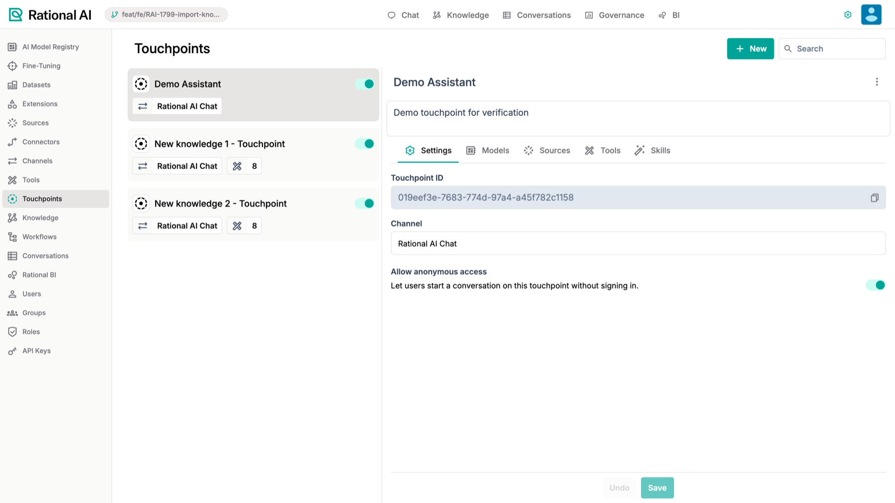Image resolution: width=895 pixels, height=503 pixels.
Task: Click the tools count badge on New knowledge 2
Action: pos(244,226)
